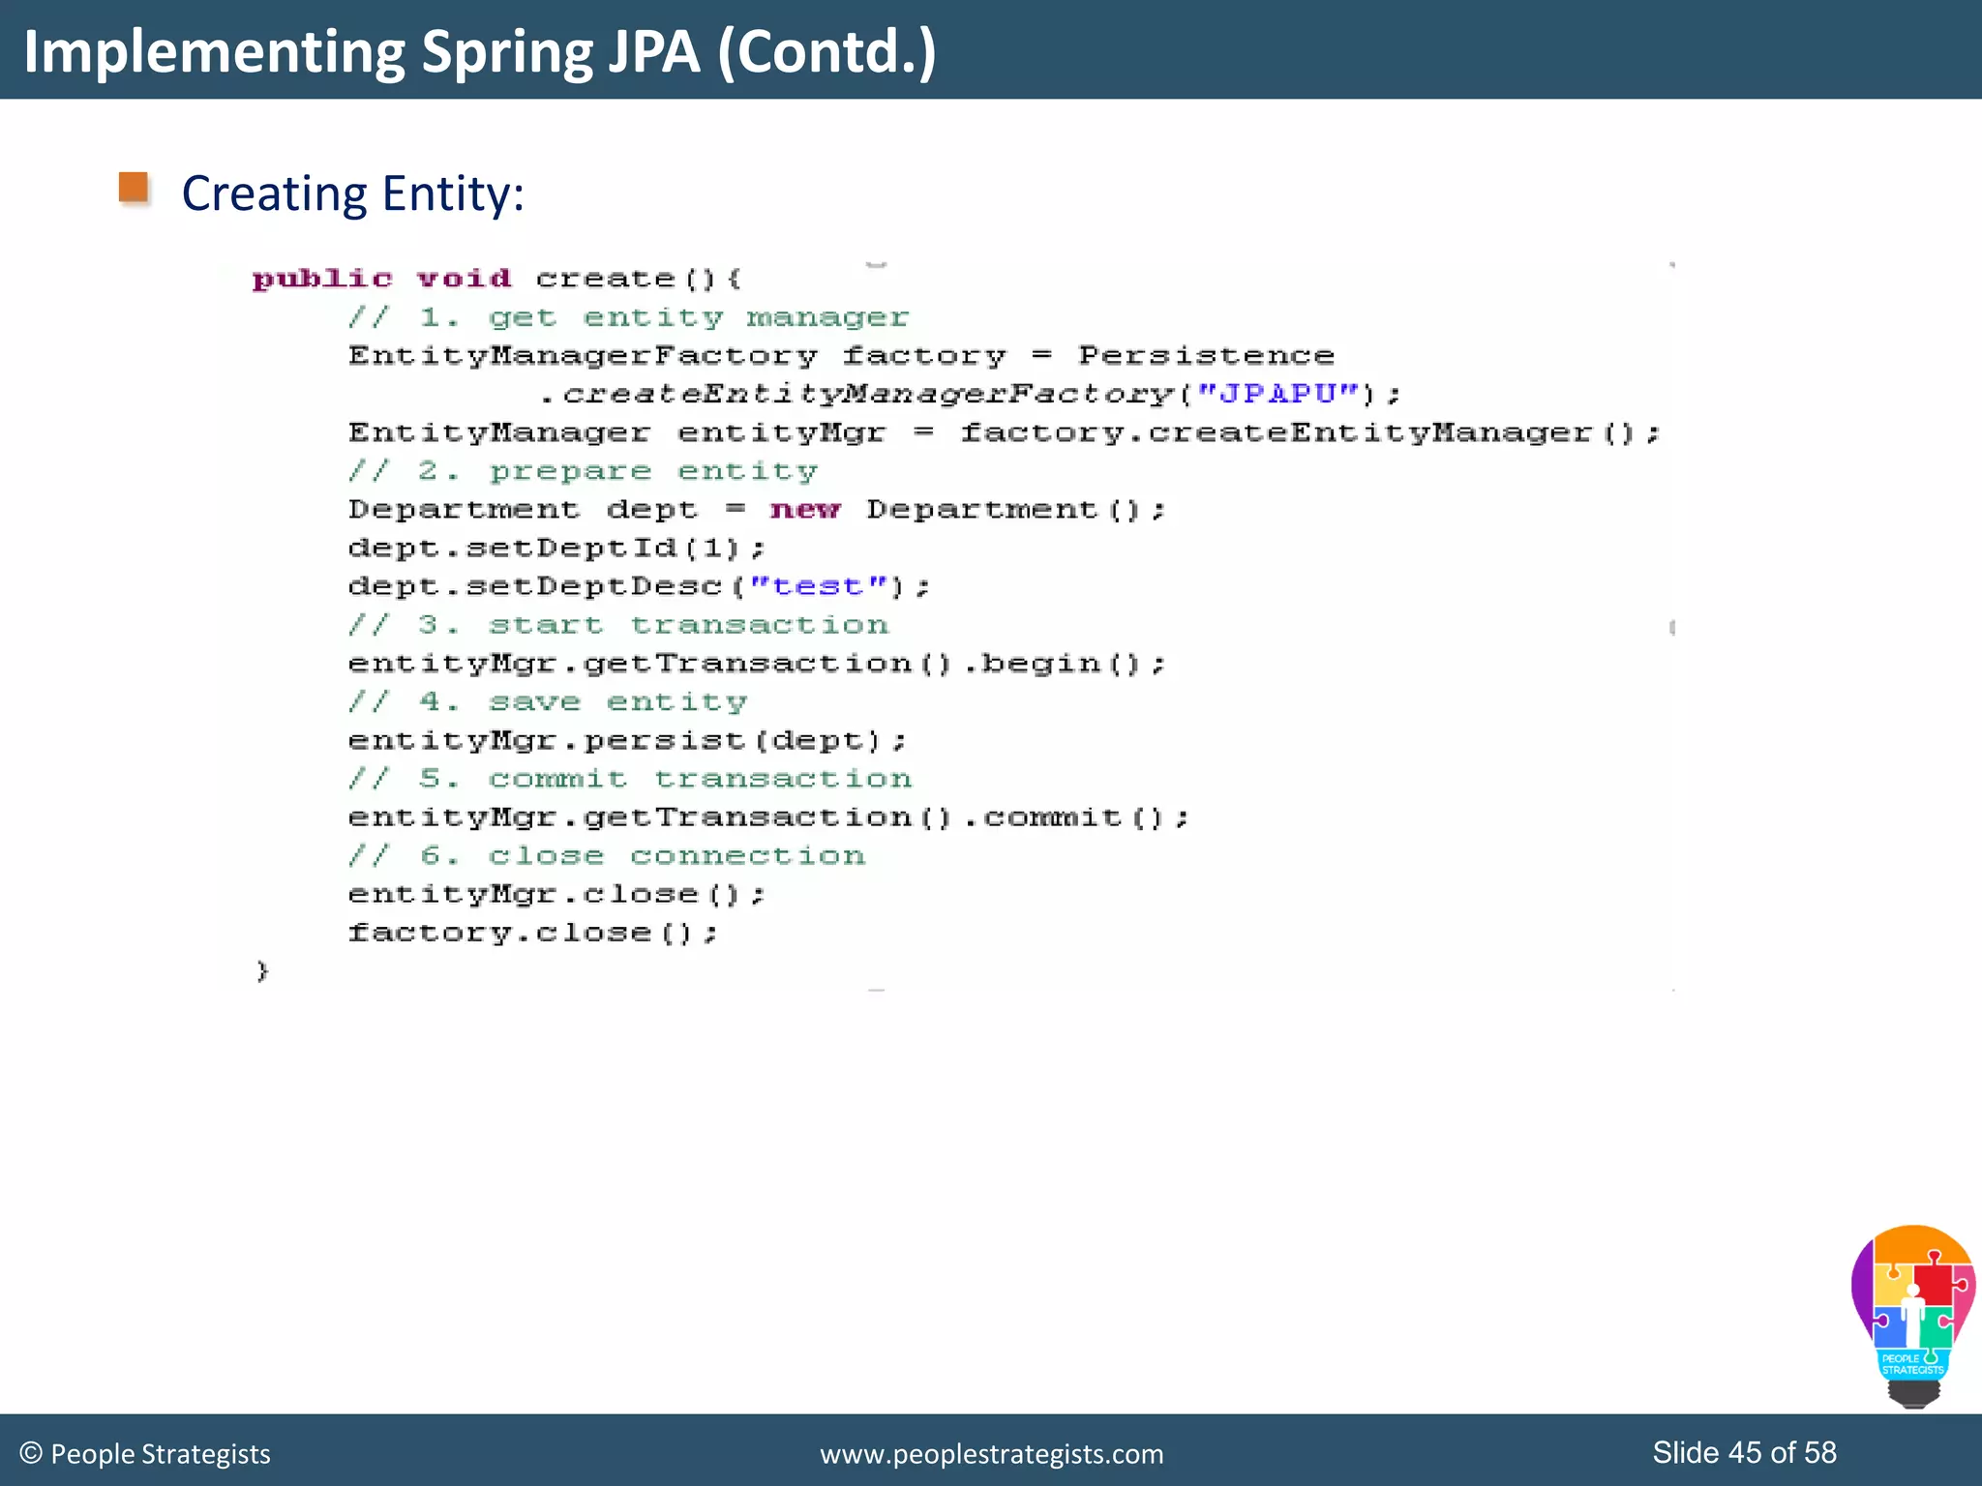Image resolution: width=1982 pixels, height=1486 pixels.
Task: Click the 'Creating Entity:' heading text
Action: 353,193
